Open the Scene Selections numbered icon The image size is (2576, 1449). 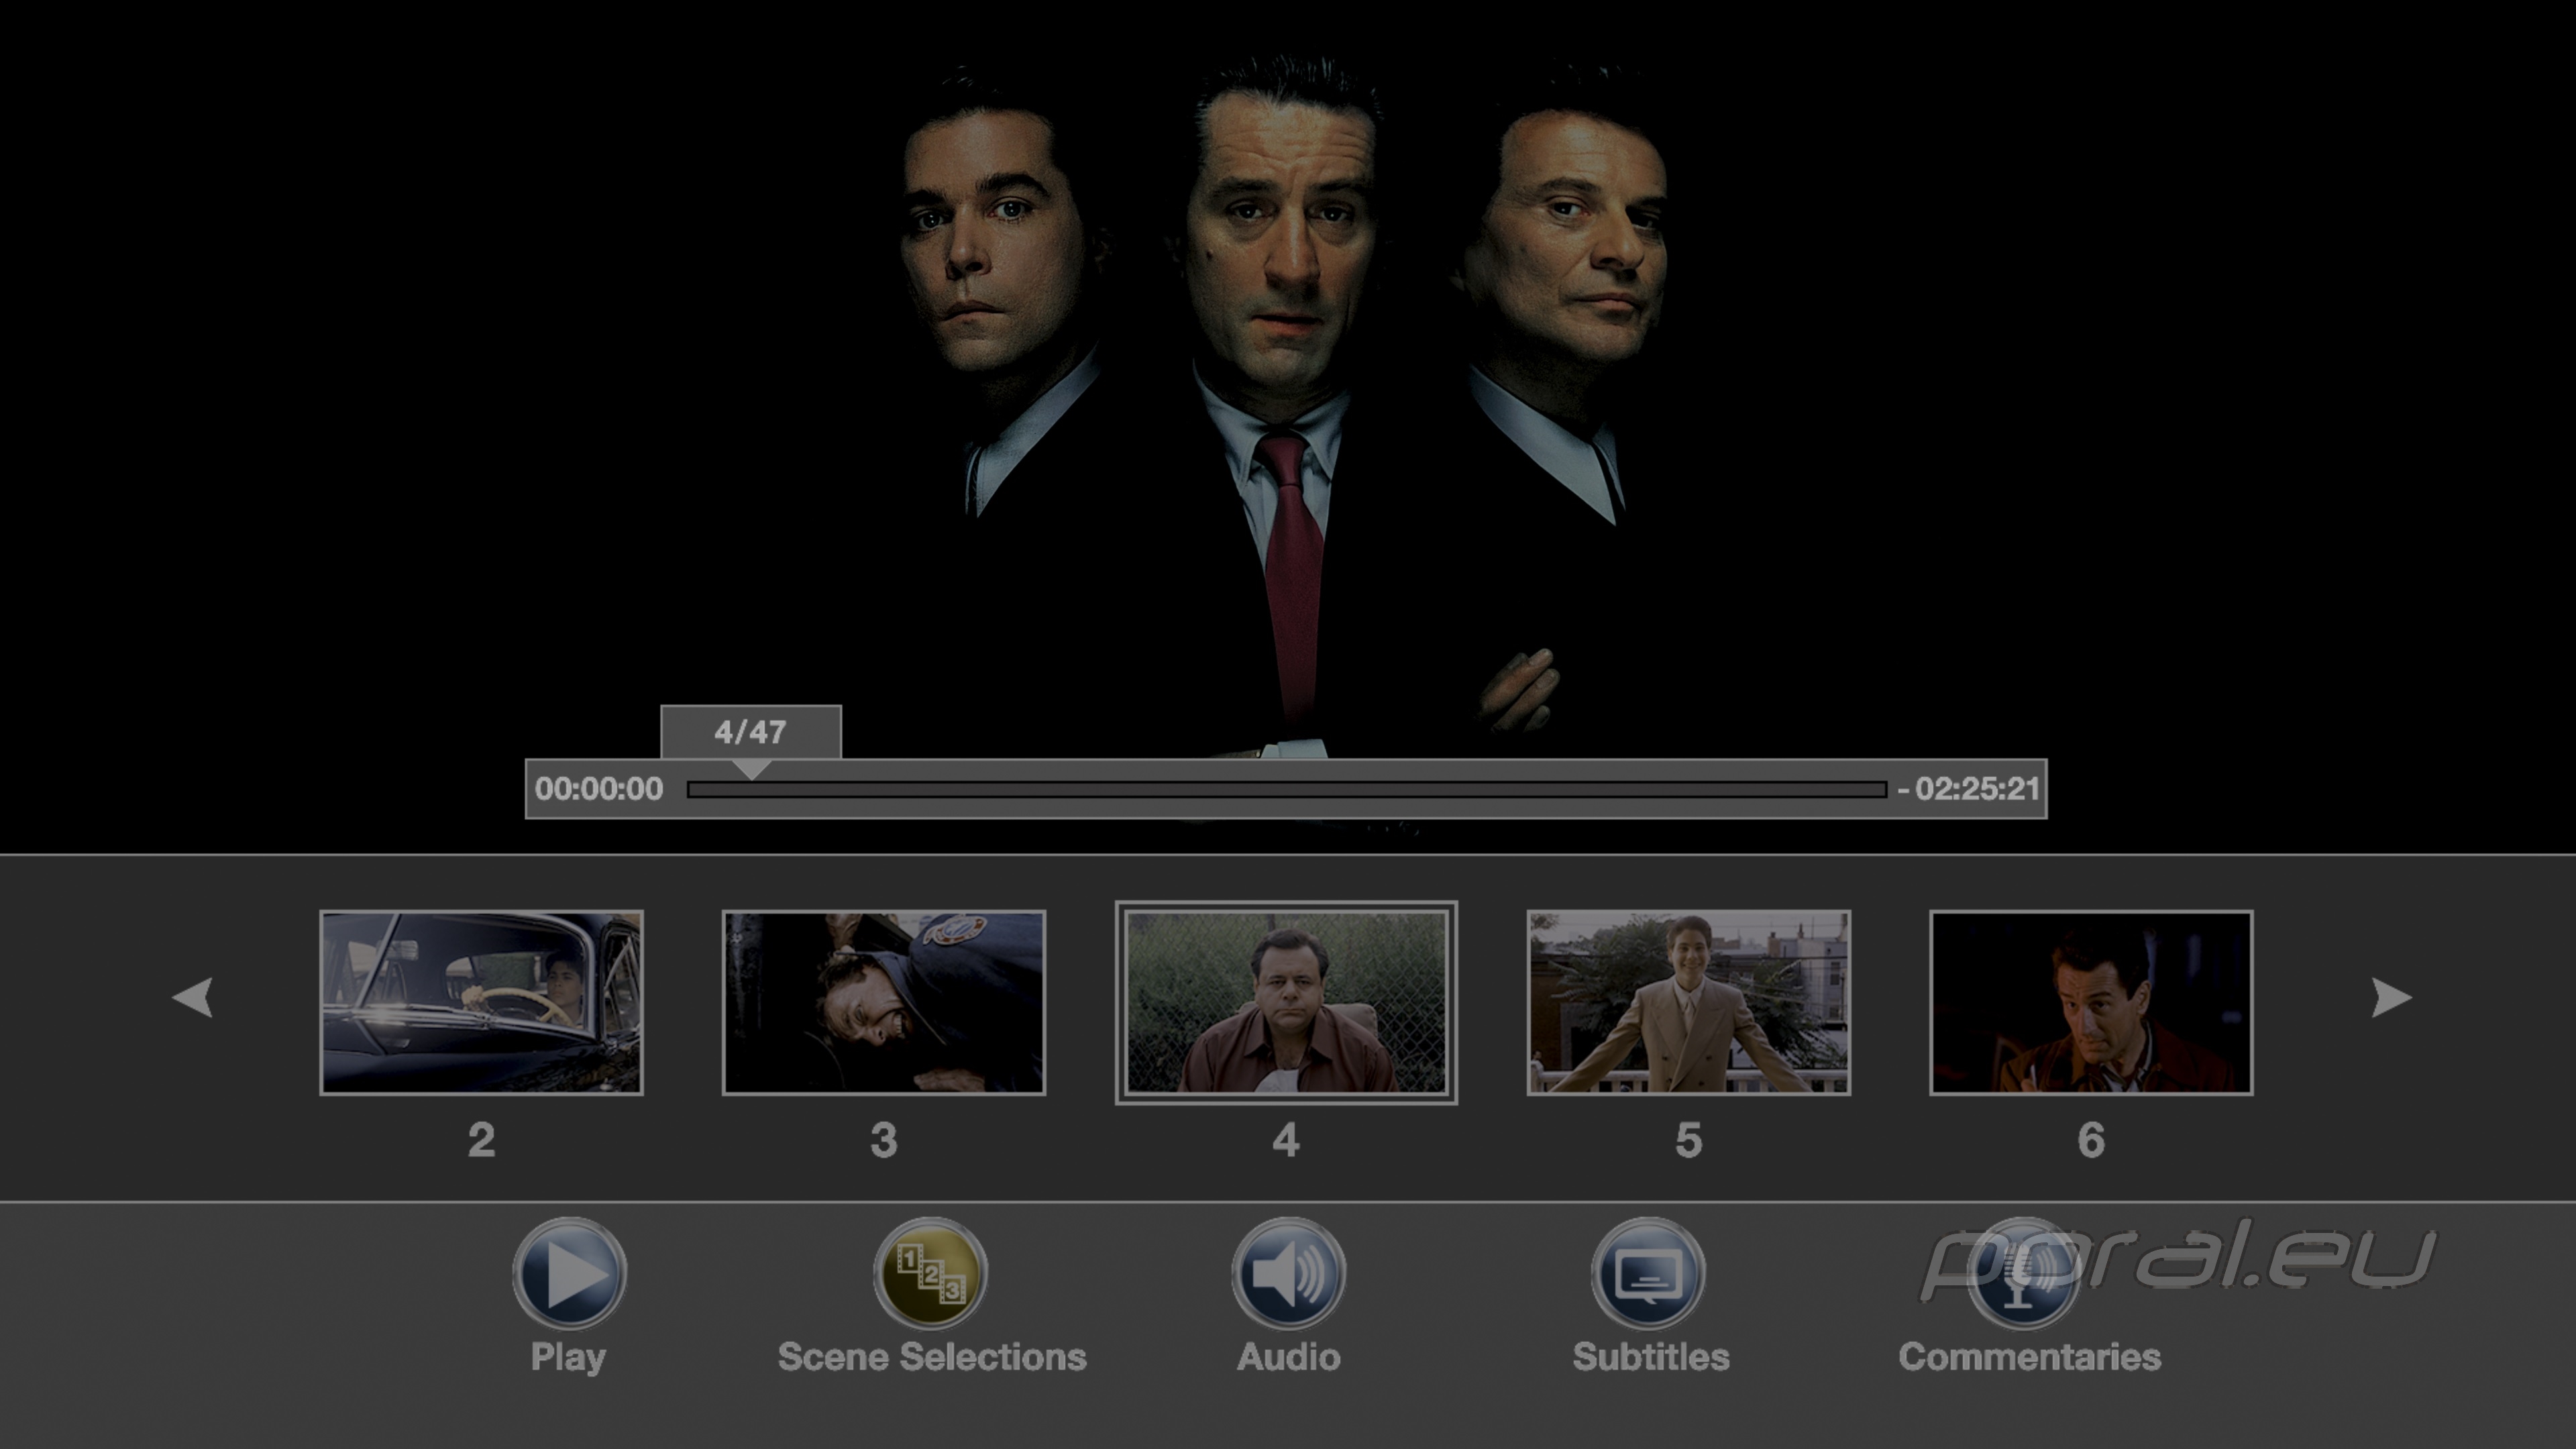(x=930, y=1273)
